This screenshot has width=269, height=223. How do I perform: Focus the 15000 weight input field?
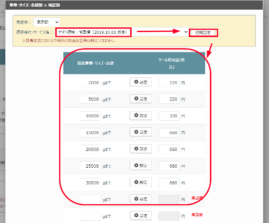coord(90,133)
